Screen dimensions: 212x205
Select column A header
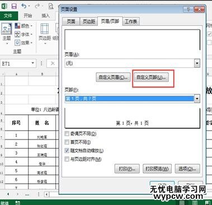tap(16, 74)
